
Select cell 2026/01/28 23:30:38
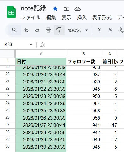[x=41, y=132]
